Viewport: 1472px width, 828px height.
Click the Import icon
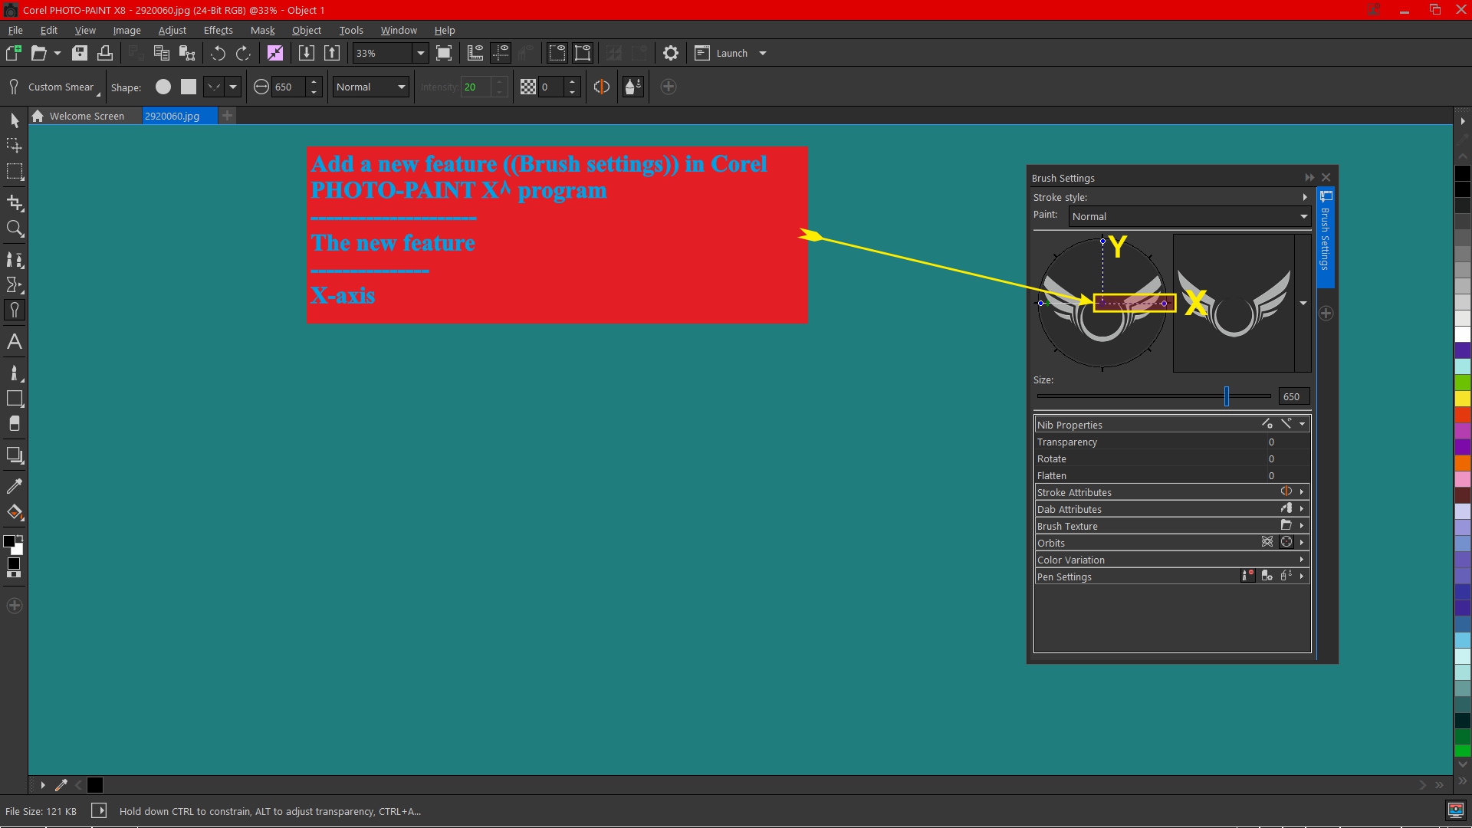pos(306,53)
